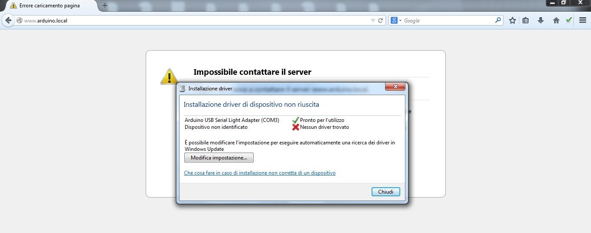The image size is (591, 233).
Task: Click the red X status icon
Action: click(x=296, y=127)
